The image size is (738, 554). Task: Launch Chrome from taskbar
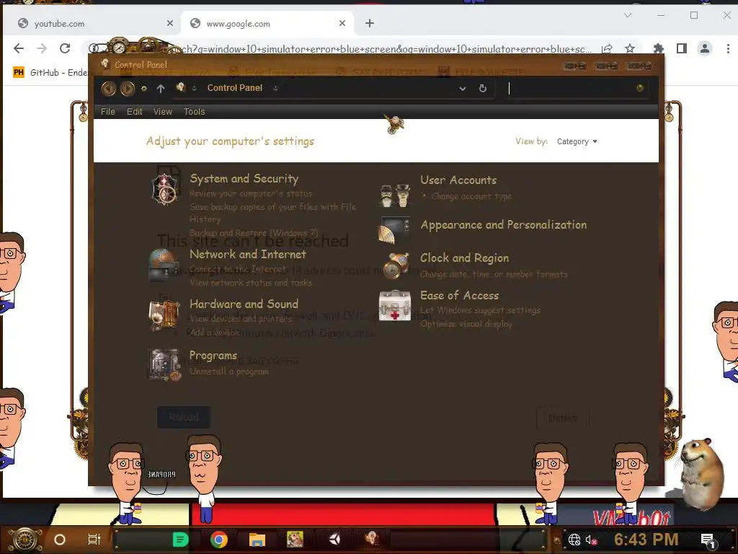[219, 540]
